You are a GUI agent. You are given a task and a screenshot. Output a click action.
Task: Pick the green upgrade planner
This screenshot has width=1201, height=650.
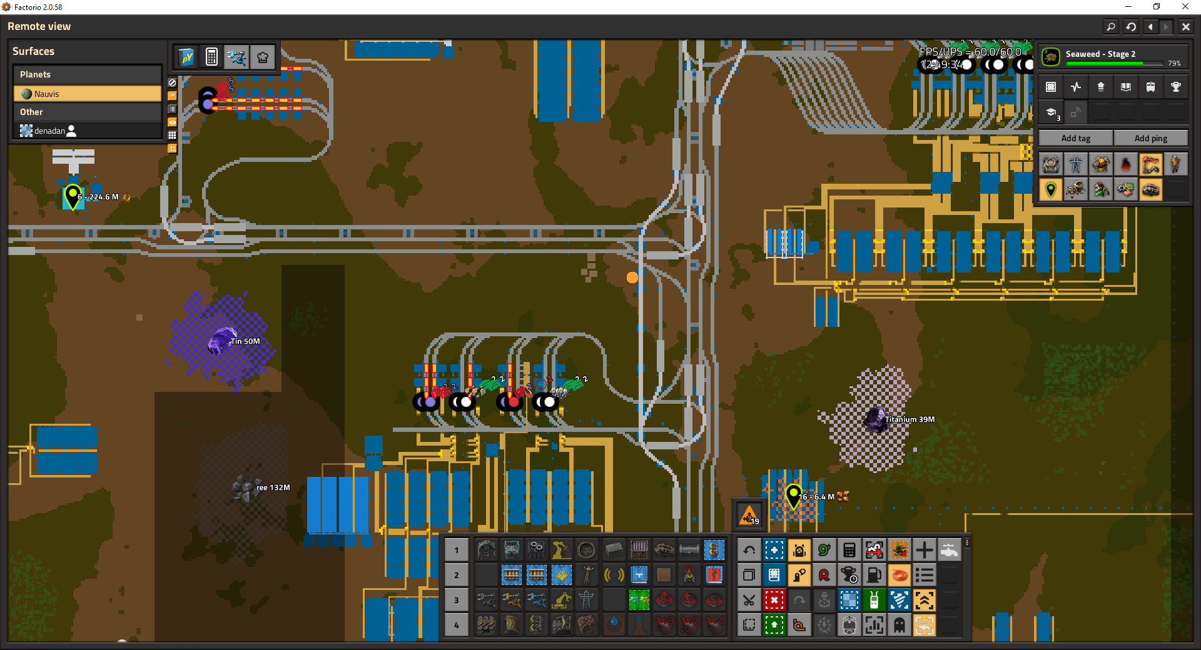(x=774, y=625)
